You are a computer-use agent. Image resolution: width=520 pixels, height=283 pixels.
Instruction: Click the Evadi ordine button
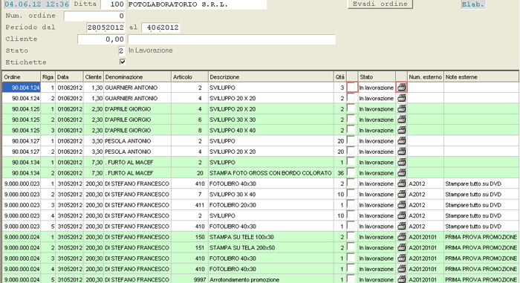[x=380, y=4]
